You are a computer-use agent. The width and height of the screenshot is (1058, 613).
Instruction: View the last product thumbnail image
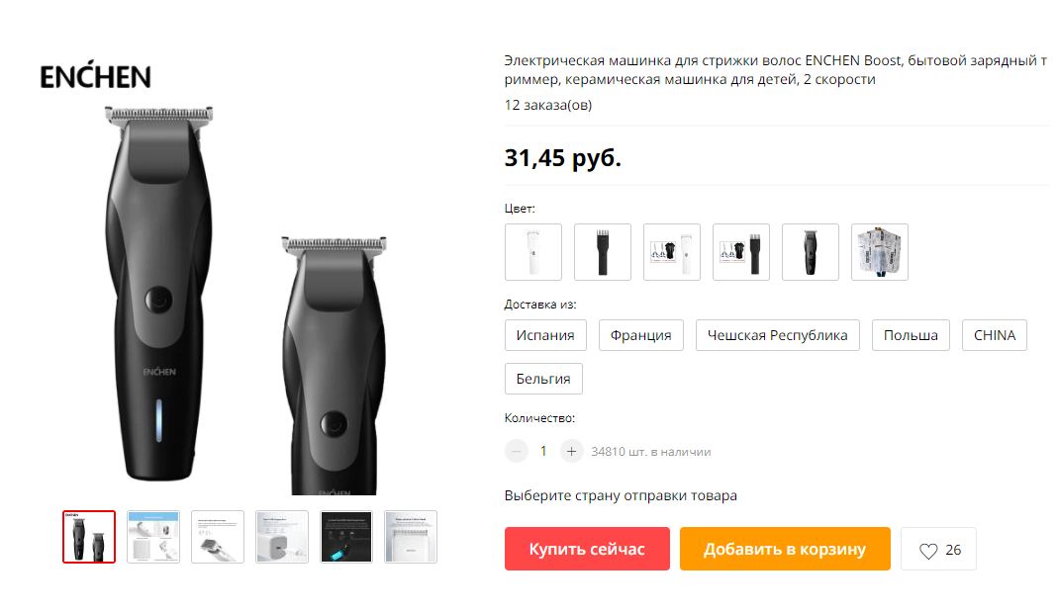coord(411,537)
